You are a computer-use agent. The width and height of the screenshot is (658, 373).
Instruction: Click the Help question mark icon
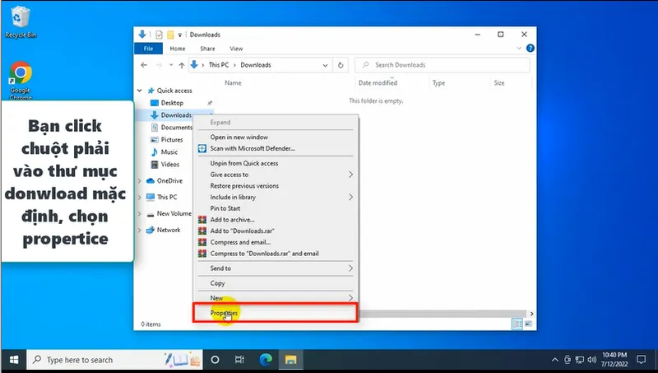530,49
